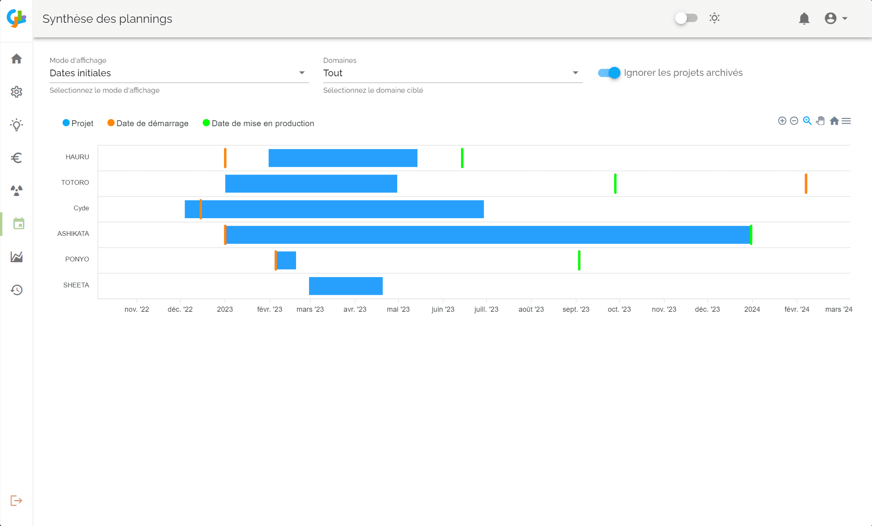Click the 2023 axis label

(x=225, y=309)
